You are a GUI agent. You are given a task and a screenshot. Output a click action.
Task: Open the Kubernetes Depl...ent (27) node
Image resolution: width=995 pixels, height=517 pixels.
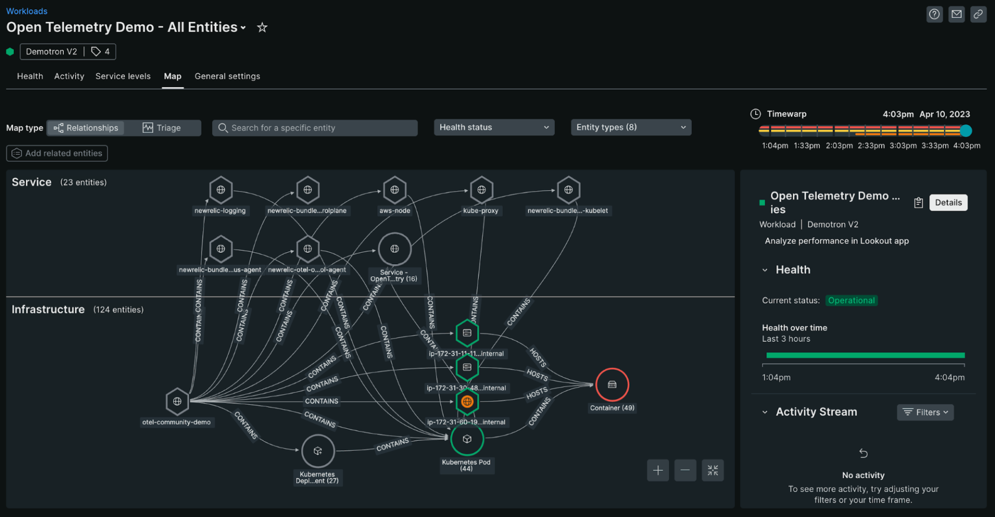pos(318,451)
